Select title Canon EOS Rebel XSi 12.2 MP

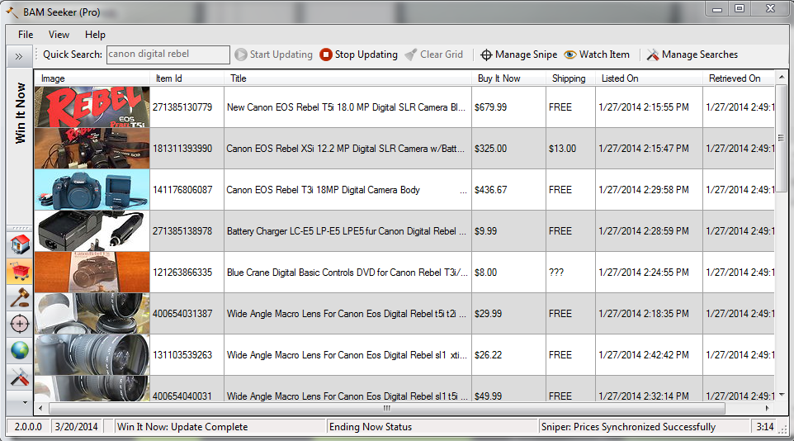tap(345, 149)
